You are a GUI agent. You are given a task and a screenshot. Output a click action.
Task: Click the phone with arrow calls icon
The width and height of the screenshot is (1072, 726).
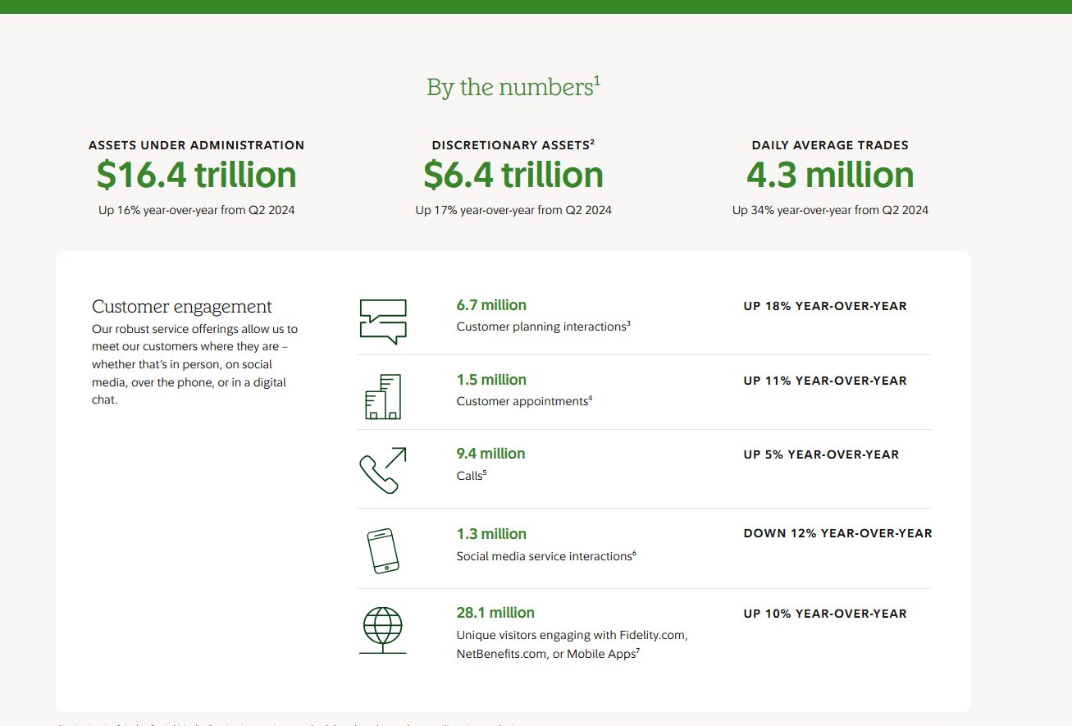(383, 470)
